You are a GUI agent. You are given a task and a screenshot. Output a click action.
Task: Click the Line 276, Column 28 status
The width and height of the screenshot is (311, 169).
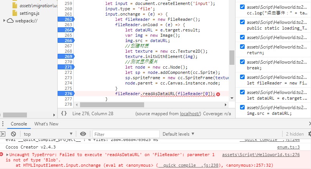point(93,114)
